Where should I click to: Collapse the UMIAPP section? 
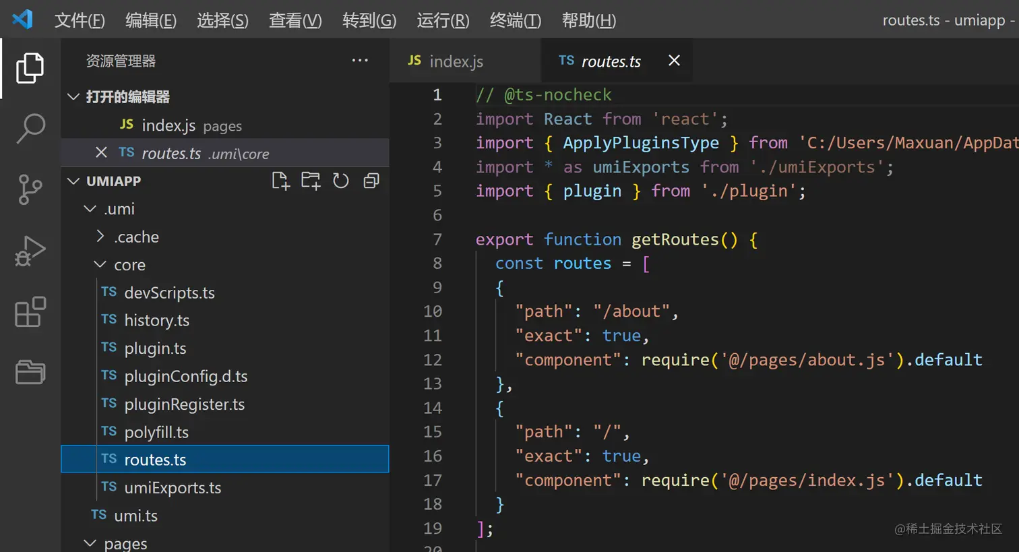click(x=73, y=181)
